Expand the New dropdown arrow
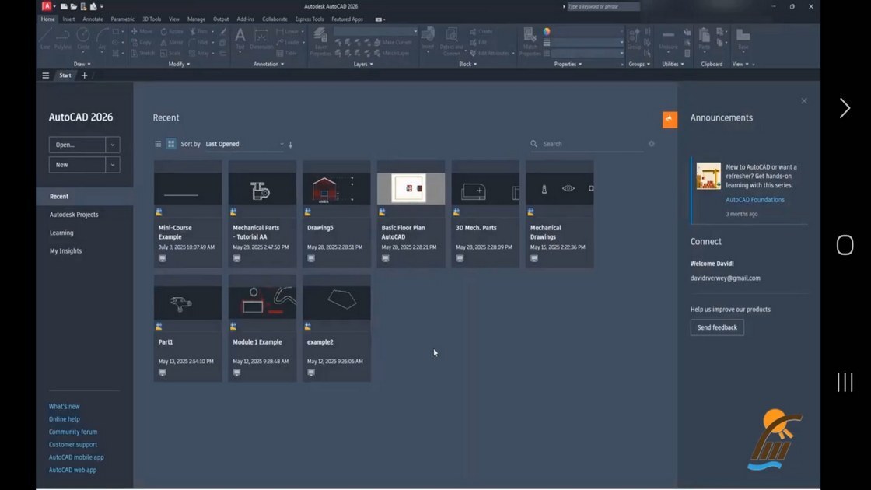 click(113, 164)
